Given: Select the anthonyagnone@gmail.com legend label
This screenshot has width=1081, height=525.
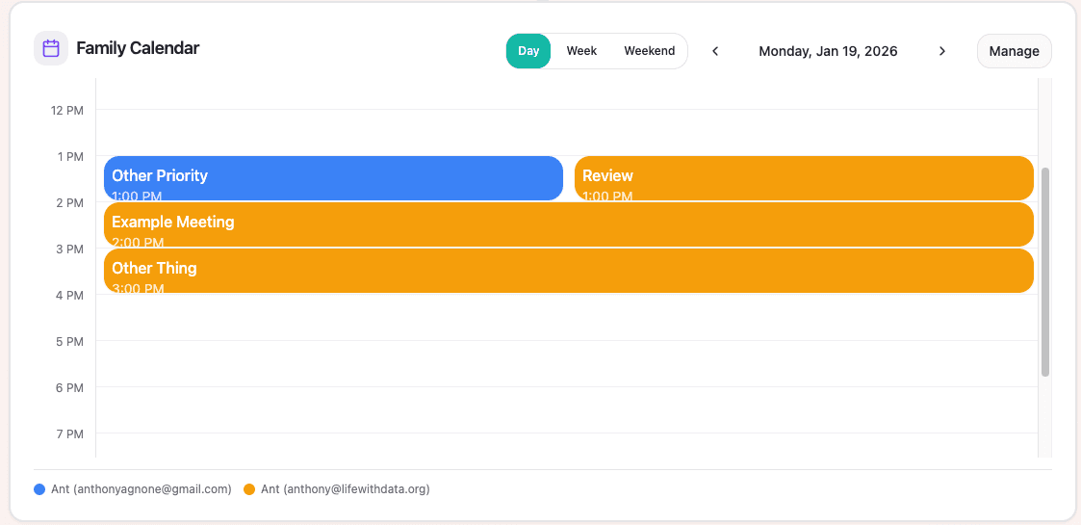Looking at the screenshot, I should pos(142,489).
